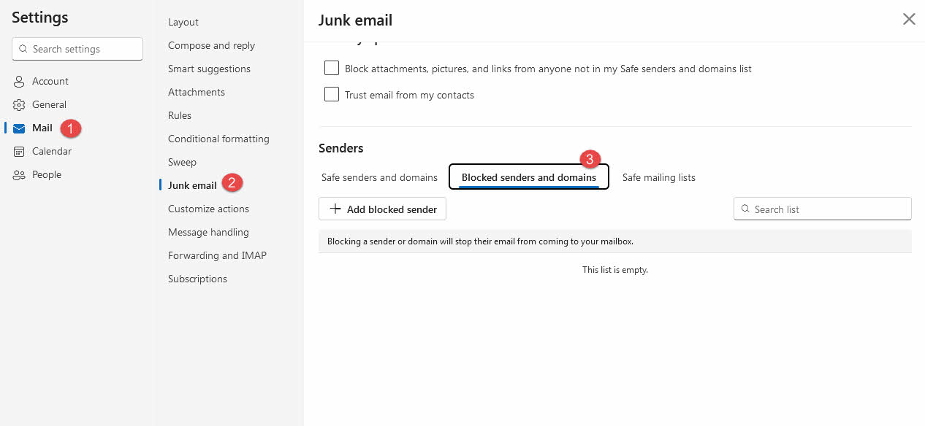Close the Junk email settings dialog

(909, 19)
